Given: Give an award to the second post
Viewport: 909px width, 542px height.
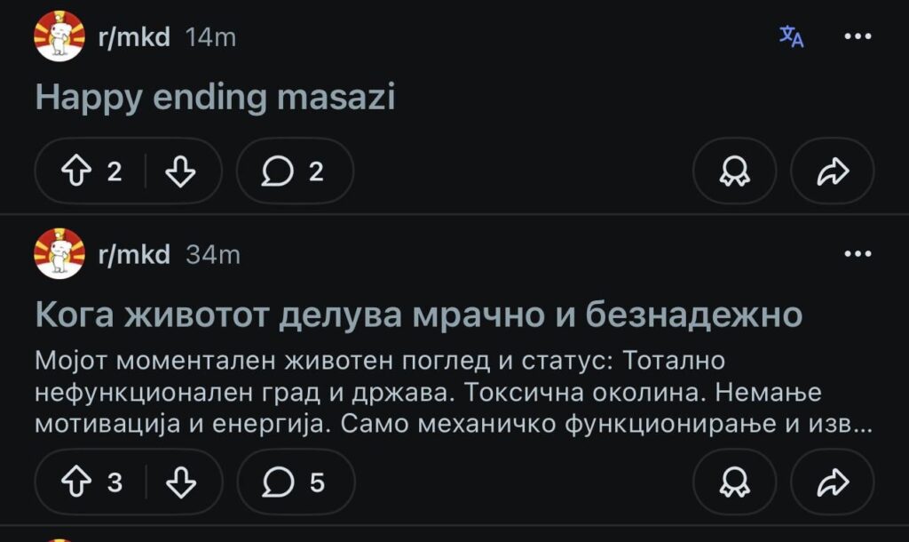Looking at the screenshot, I should [x=733, y=482].
